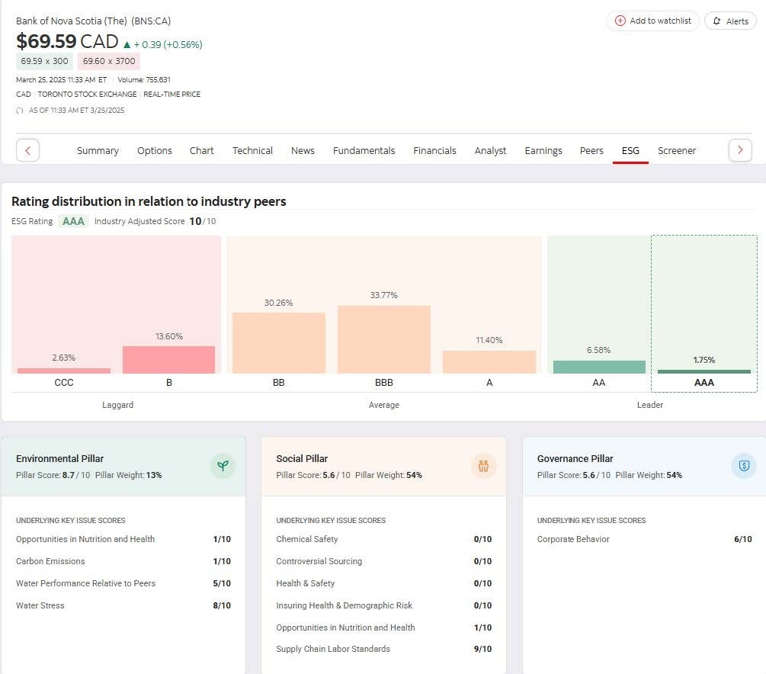The width and height of the screenshot is (766, 674).
Task: Open the Options tab
Action: click(155, 150)
